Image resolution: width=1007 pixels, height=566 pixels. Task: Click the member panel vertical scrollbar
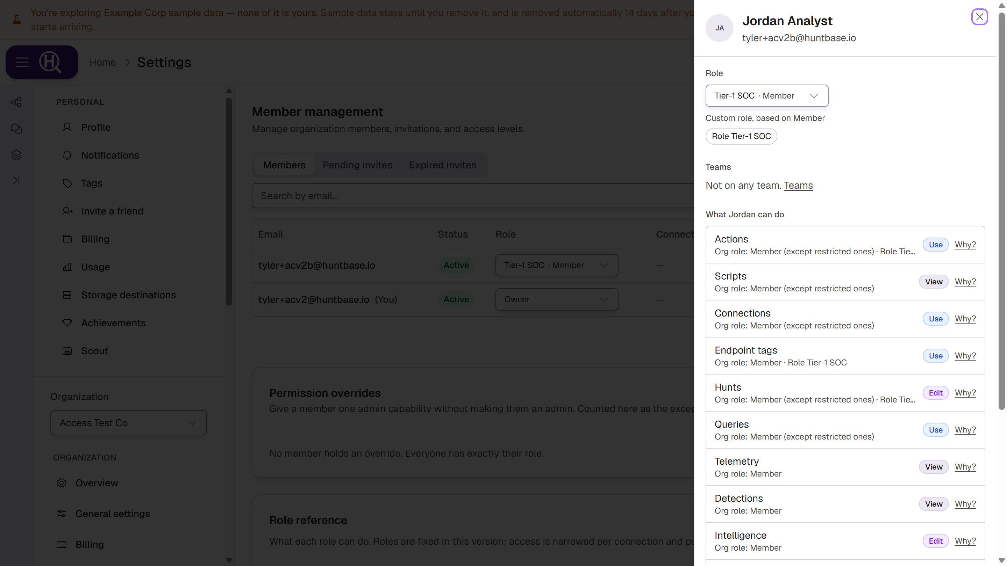tap(1001, 211)
